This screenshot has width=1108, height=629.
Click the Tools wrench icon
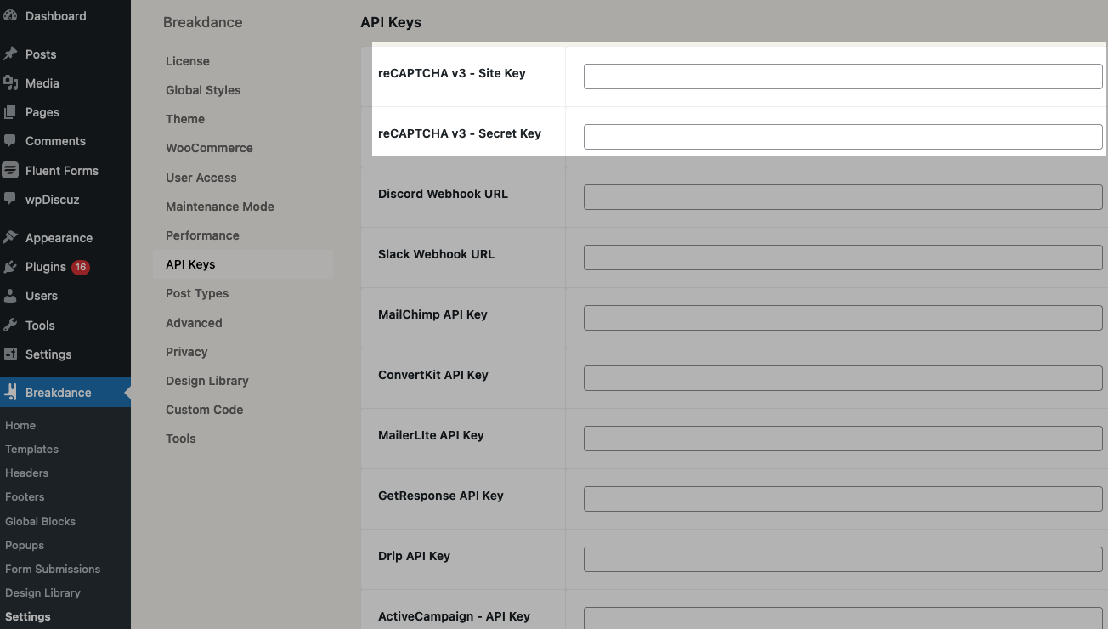click(10, 326)
